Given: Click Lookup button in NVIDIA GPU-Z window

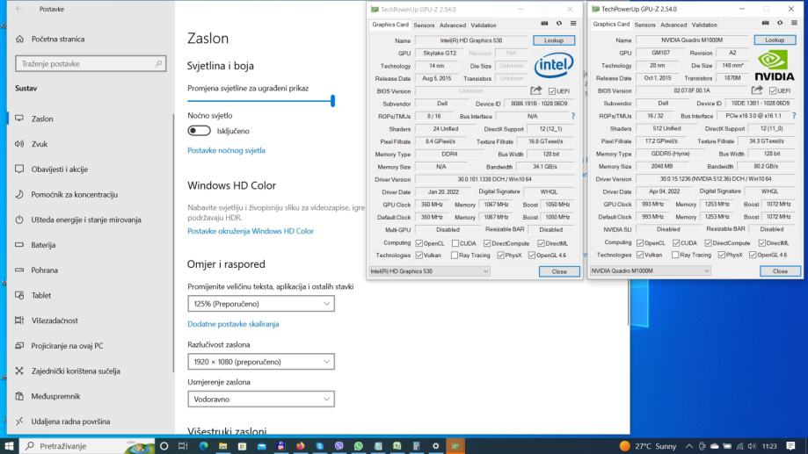Looking at the screenshot, I should click(775, 40).
